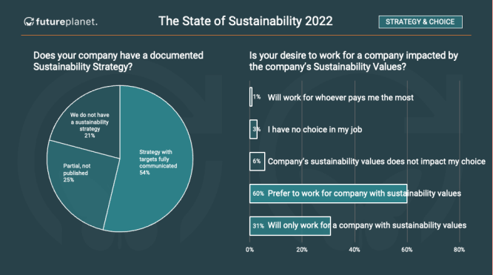Click the 6% does not impact bar
Viewport: 493px width, 275px height.
[257, 162]
